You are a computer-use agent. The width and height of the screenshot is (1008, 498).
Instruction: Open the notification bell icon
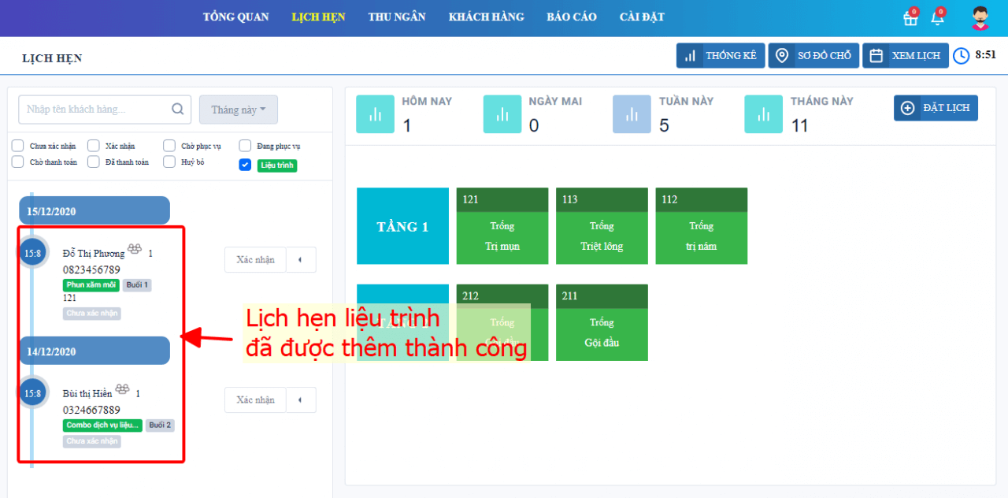point(937,19)
